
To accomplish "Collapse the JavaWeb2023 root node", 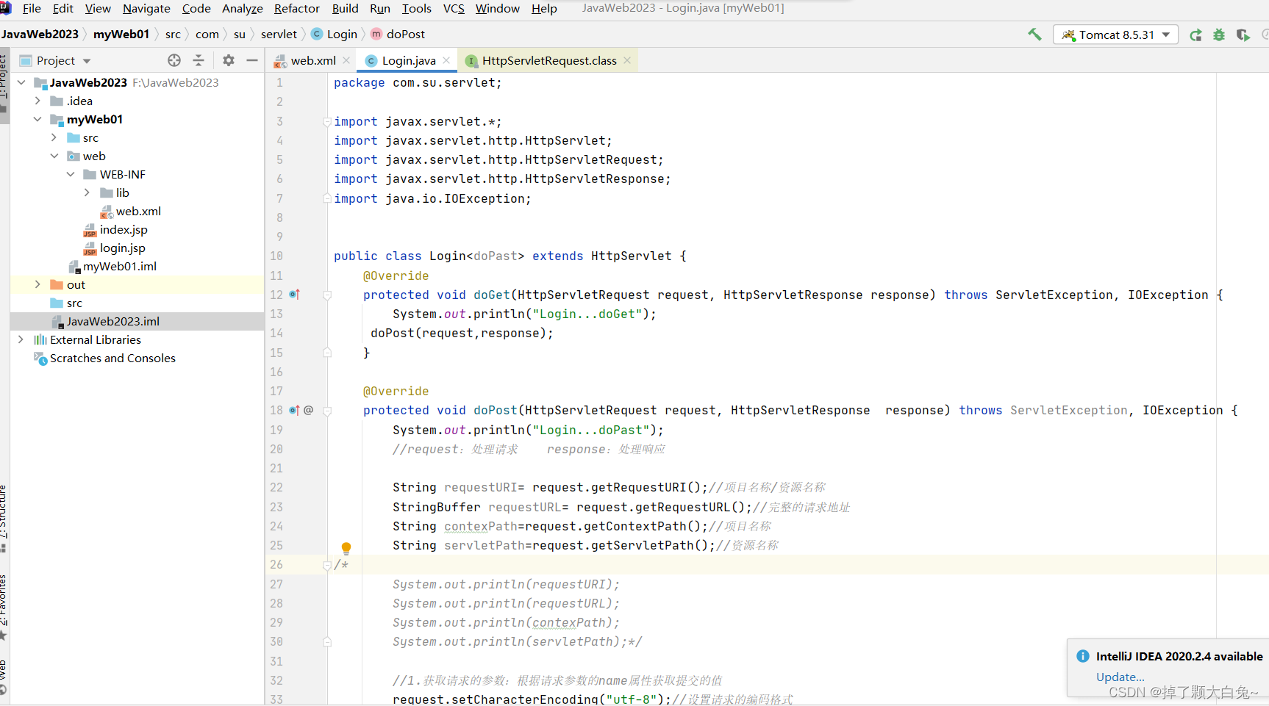I will coord(21,82).
